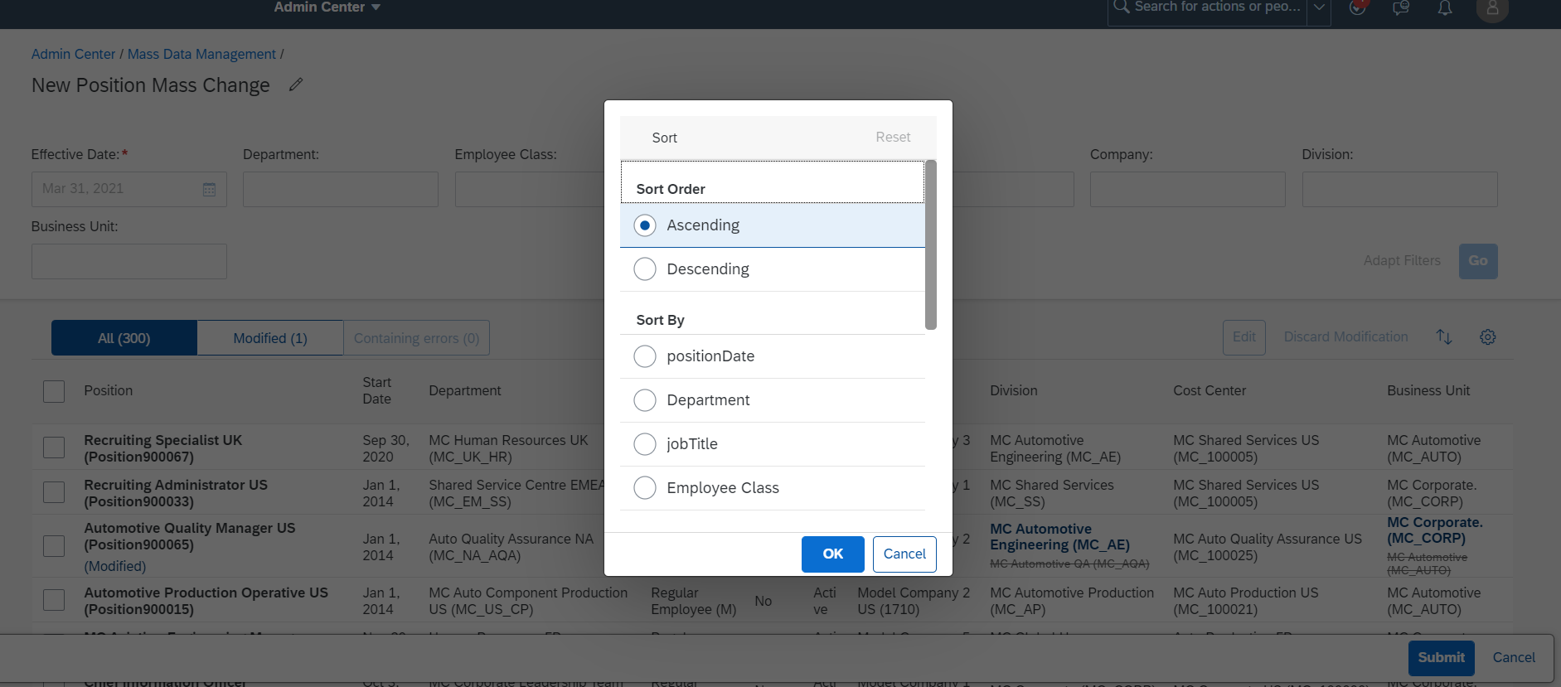Select Employee Class in Sort By list
Image resolution: width=1561 pixels, height=687 pixels.
645,488
